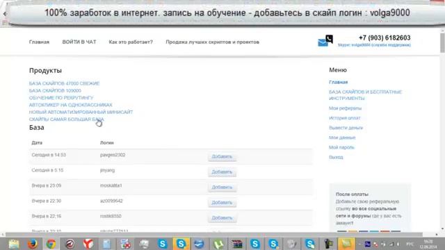The height and width of the screenshot is (250, 445).
Task: Click Добавить for login az0099642
Action: point(222,202)
